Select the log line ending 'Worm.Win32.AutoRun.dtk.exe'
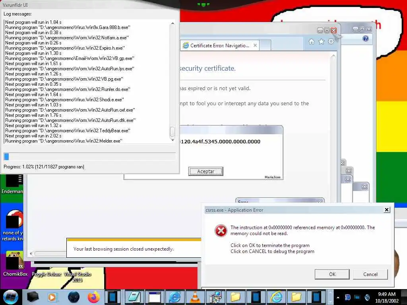Screen dimensions: 407x305 point(70,120)
